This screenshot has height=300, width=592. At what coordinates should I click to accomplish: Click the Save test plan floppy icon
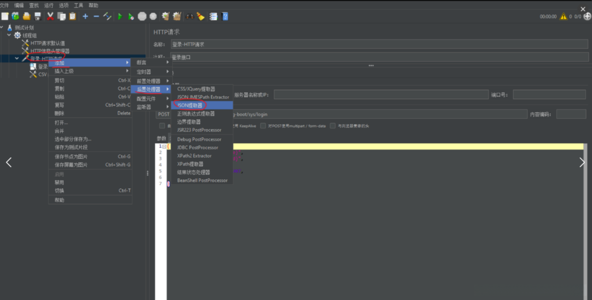[38, 17]
